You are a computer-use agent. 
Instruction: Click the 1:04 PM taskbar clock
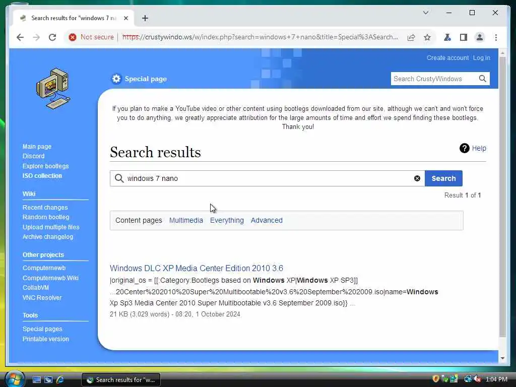(x=496, y=379)
